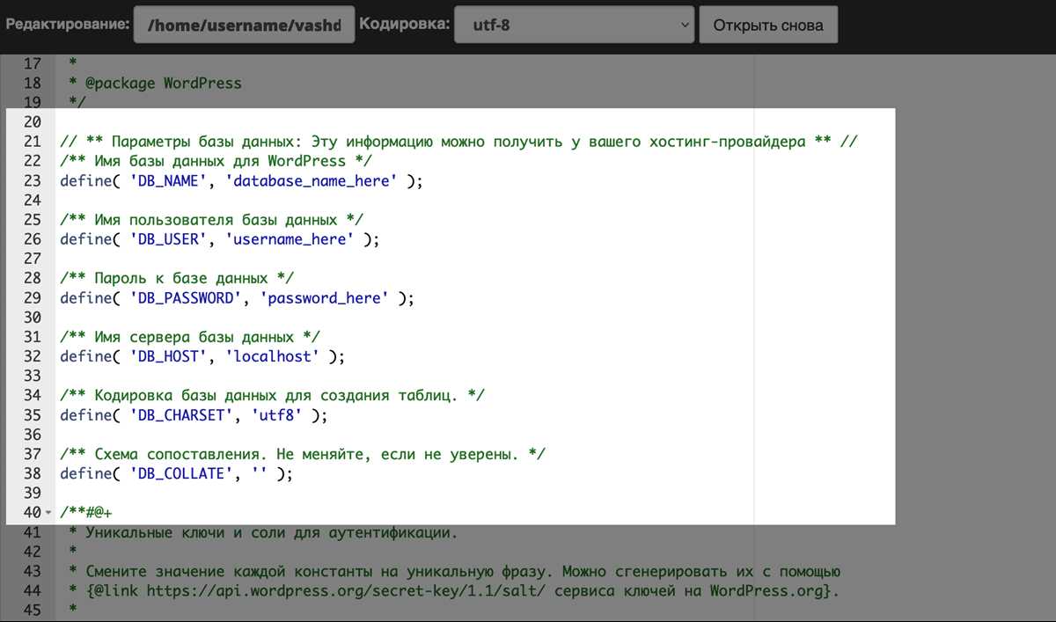This screenshot has width=1056, height=622.
Task: Click the Параметры базы данных comment on line 21
Action: pos(458,142)
